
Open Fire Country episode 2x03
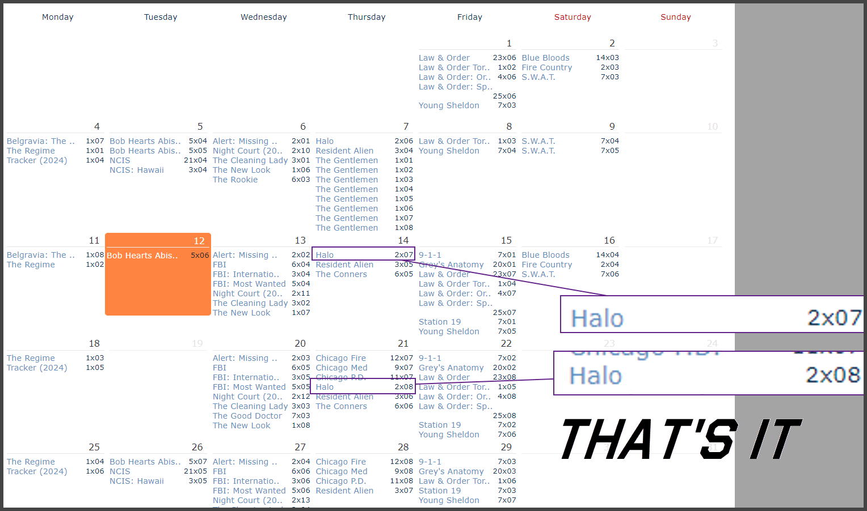[547, 67]
